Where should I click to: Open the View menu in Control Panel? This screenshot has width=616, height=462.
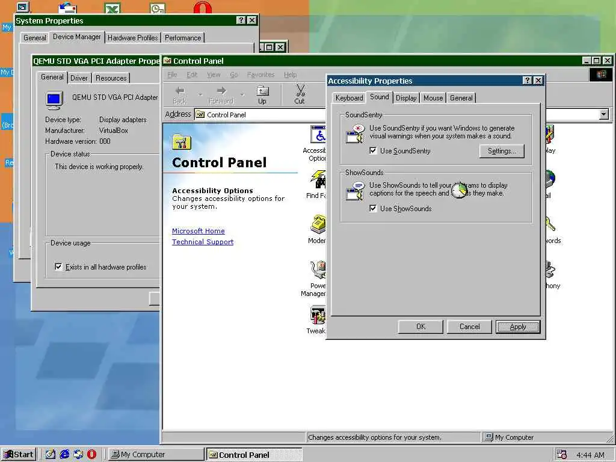[214, 75]
